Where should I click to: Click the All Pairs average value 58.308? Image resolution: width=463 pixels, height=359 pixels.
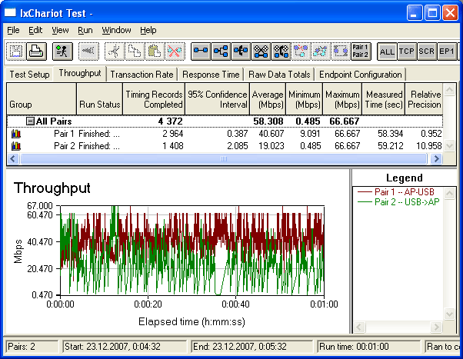(268, 121)
